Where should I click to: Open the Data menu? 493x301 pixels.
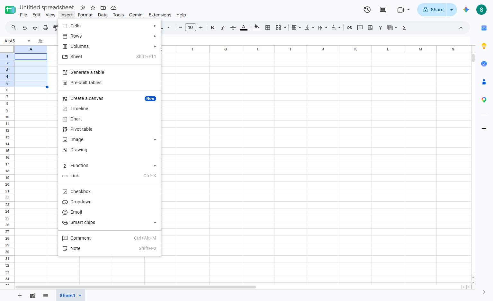[x=103, y=15]
